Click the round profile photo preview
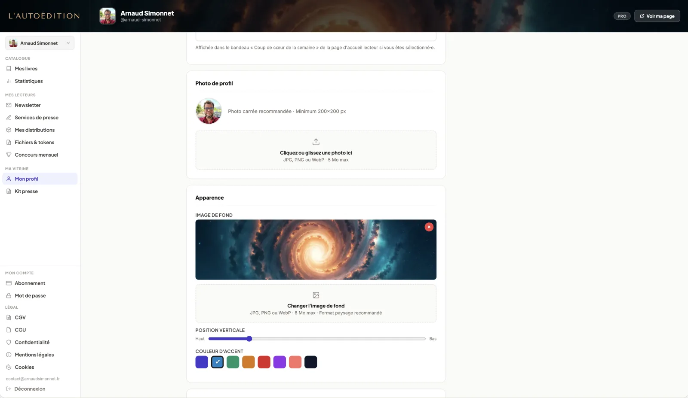Screen dimensions: 688x398 point(209,111)
